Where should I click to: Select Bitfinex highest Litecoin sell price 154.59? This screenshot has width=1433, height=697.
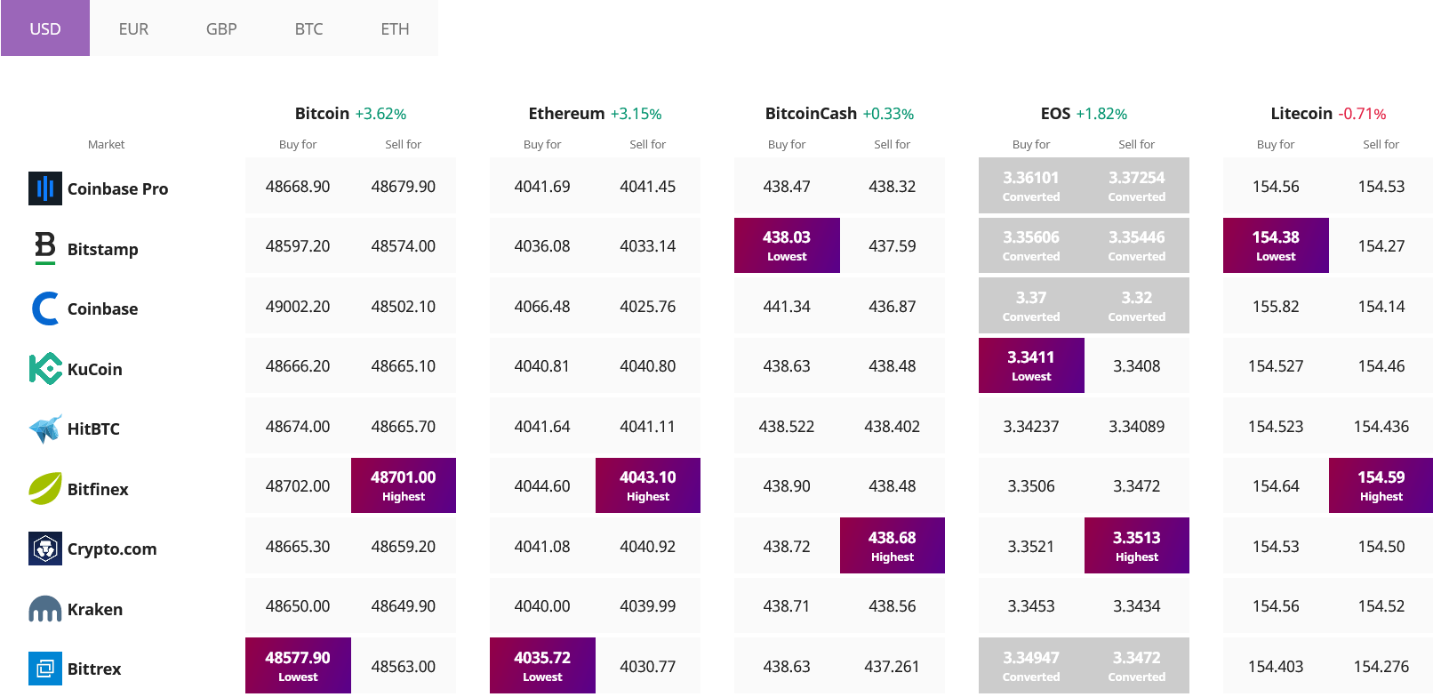click(x=1381, y=485)
